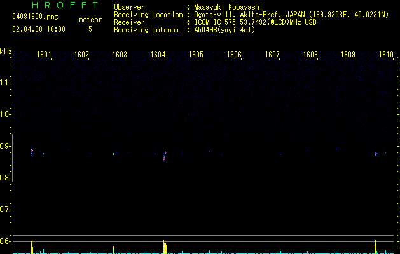Click the 1.1 kHz axis tick label
Screen dimensions: 400x254
click(5, 83)
